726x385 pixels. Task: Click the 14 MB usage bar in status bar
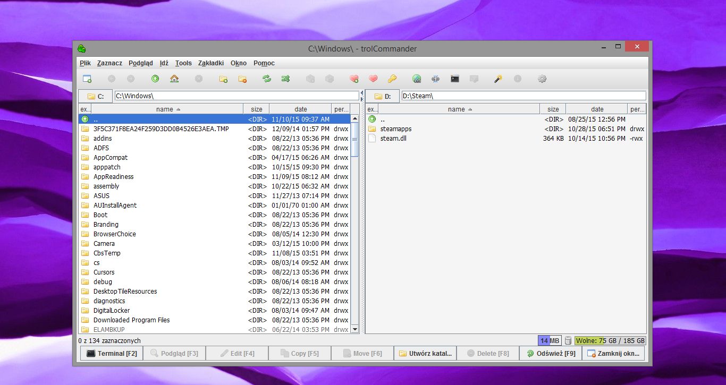(x=550, y=340)
